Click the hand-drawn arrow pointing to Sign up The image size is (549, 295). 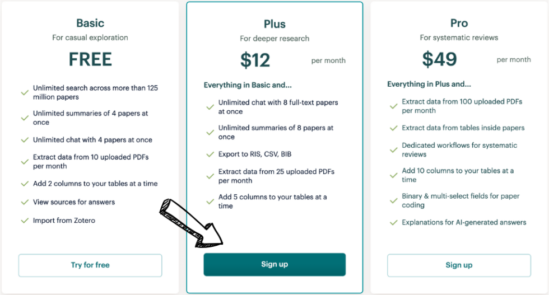[x=191, y=223]
